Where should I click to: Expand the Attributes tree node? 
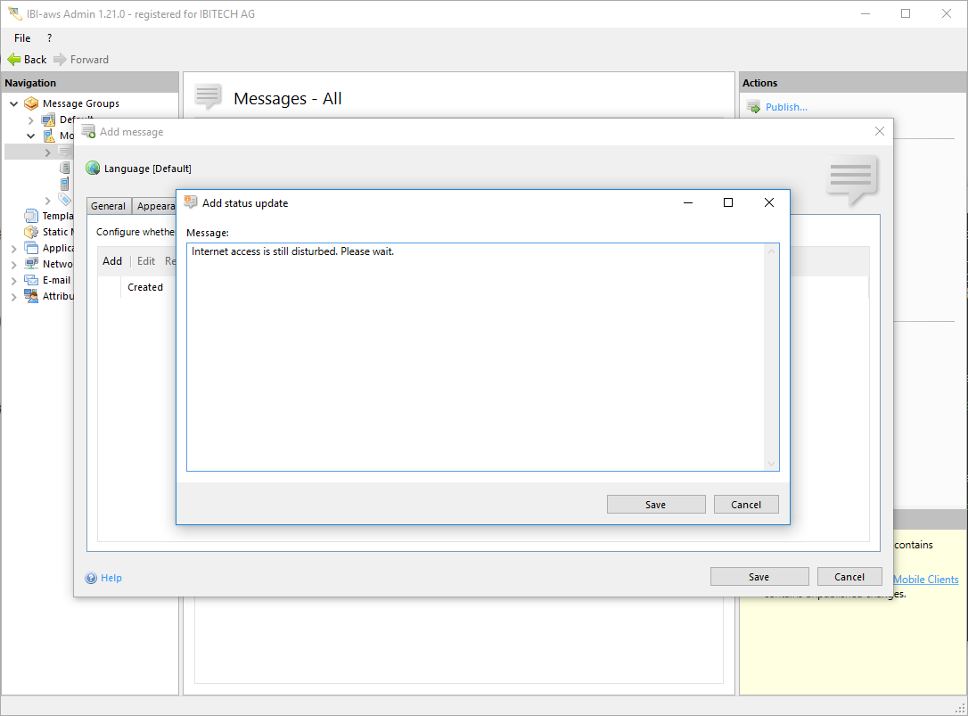[x=14, y=296]
